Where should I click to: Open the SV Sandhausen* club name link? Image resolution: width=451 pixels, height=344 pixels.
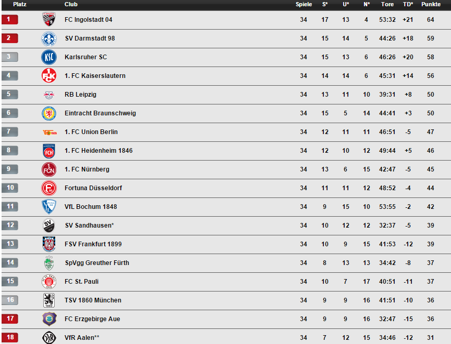click(89, 226)
